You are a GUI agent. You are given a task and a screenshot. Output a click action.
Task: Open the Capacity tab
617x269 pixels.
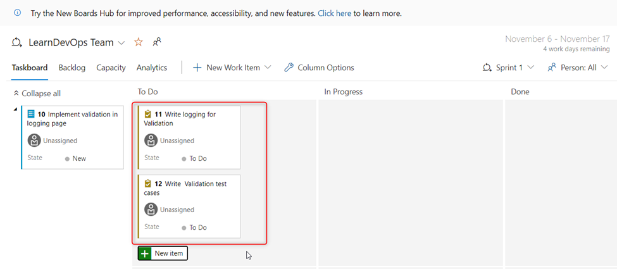111,68
